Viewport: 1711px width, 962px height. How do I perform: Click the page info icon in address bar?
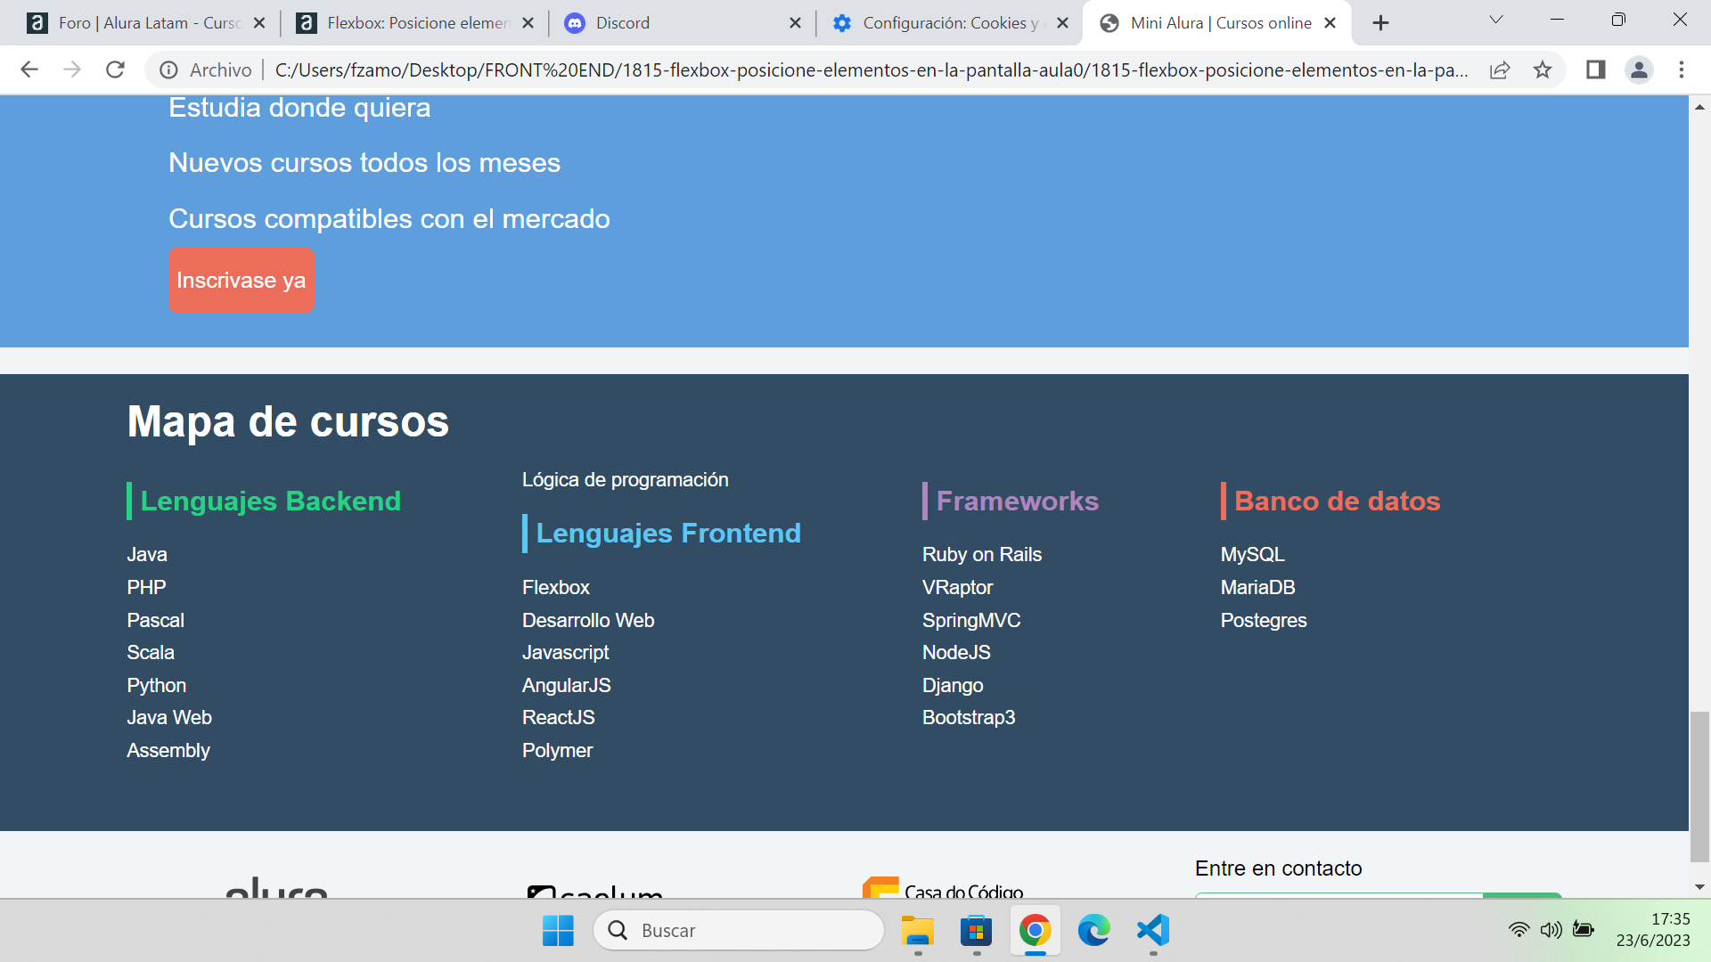[169, 69]
